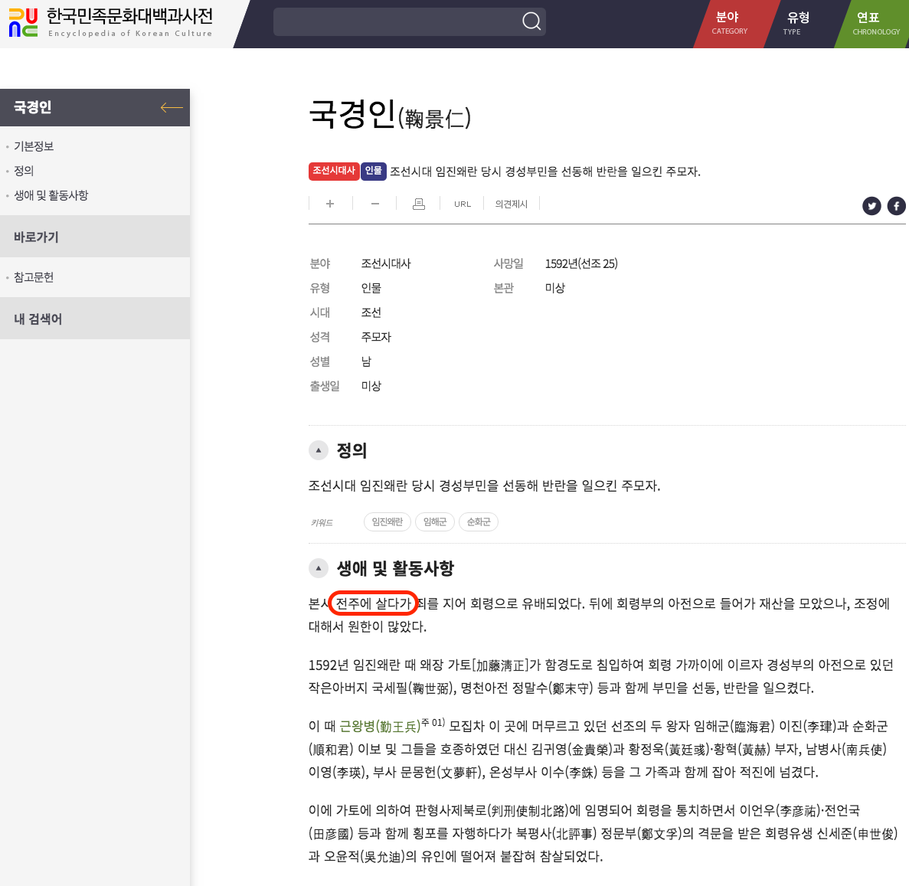Click the 순화군 keyword tag
Screen dimensions: 909x886
tap(479, 521)
